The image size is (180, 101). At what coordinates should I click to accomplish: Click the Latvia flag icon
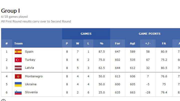pos(18,68)
